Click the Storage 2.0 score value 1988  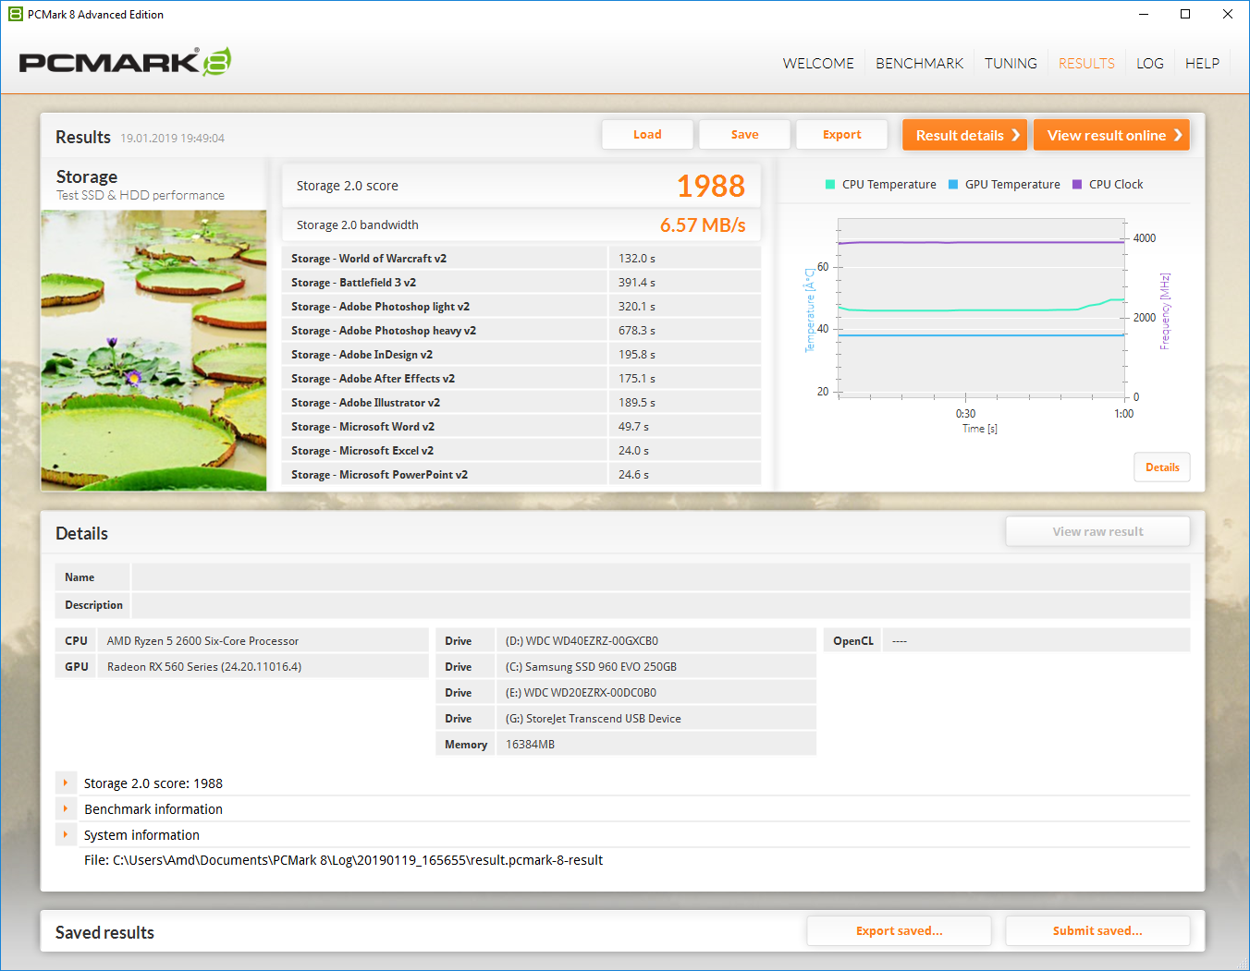[710, 186]
